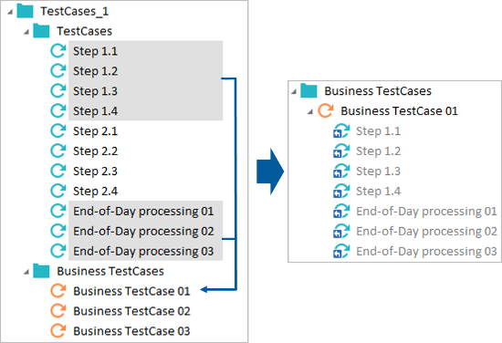Screen dimensions: 502x343
Task: Select Step 1.4 in the left tree
Action: click(x=95, y=111)
